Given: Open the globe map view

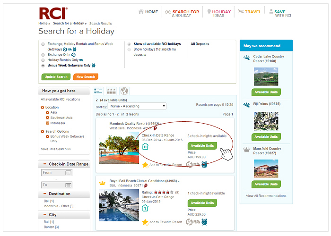Looking at the screenshot, I should click(x=124, y=91).
